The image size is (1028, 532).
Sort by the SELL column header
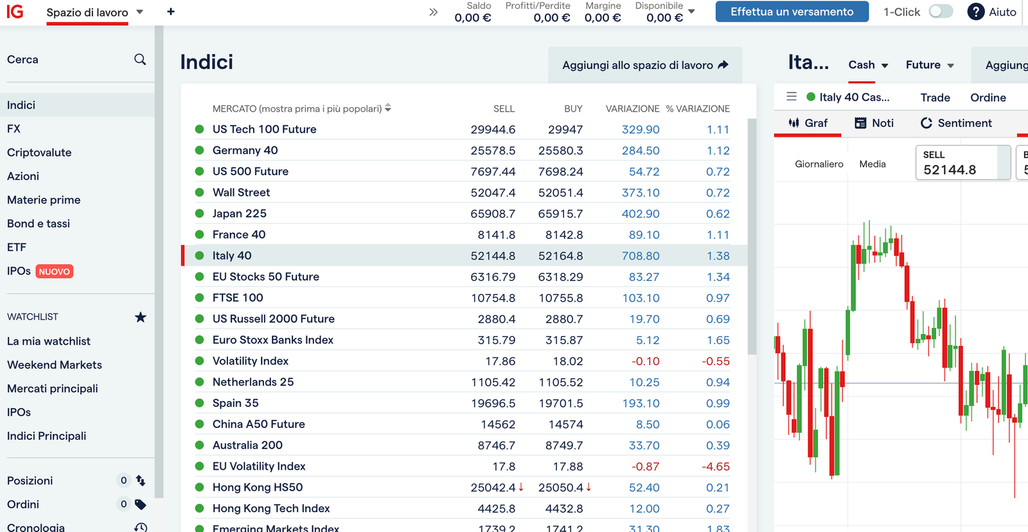click(504, 109)
